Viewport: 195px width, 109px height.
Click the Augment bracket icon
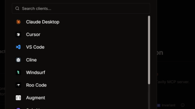18,98
